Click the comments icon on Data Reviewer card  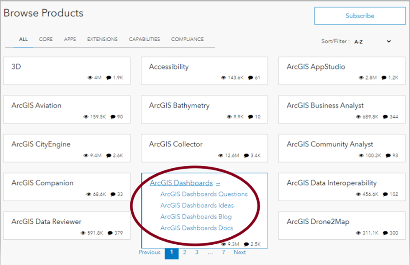pyautogui.click(x=110, y=233)
